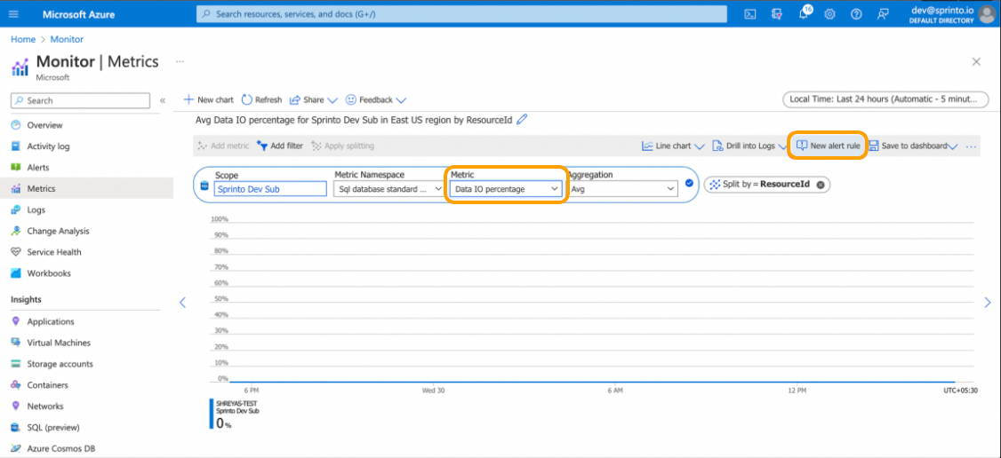Click the Activity log sidebar icon

(17, 146)
